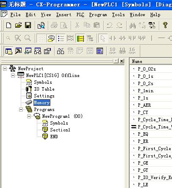Click the Print icon
This screenshot has width=172, height=188.
point(54,26)
